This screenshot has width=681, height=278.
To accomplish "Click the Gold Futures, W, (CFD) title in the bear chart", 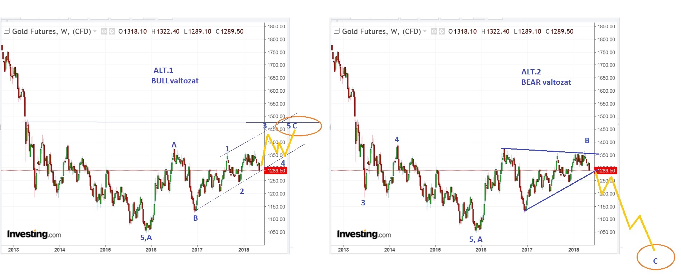I will point(381,31).
